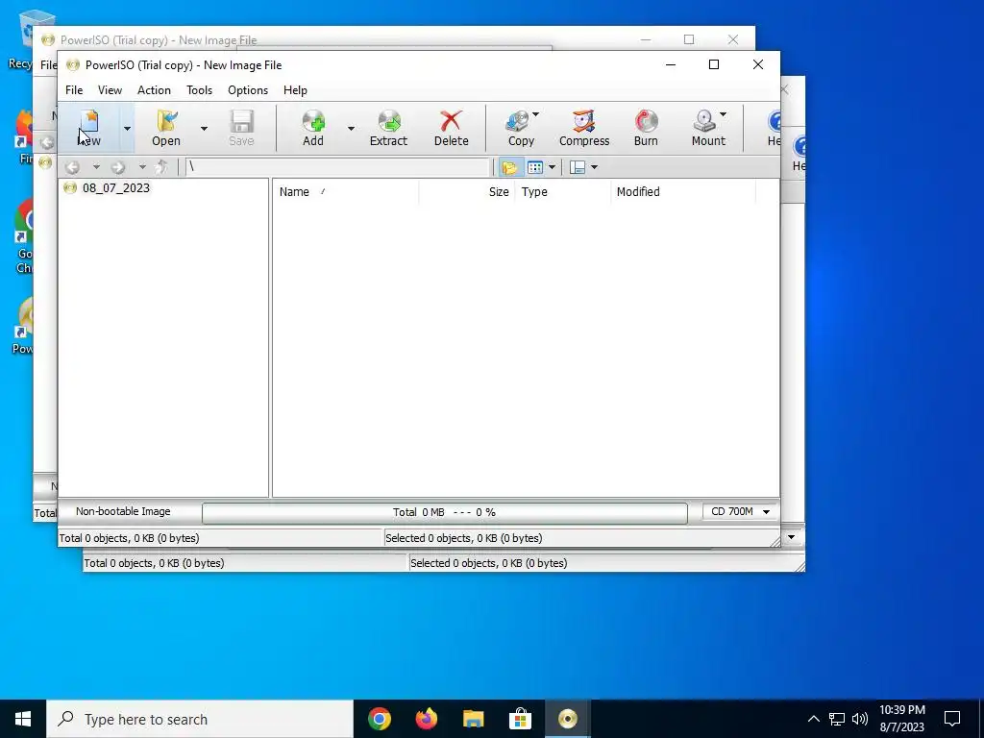Screen dimensions: 984x738
Task: Click the Delete toolbar icon
Action: point(452,128)
